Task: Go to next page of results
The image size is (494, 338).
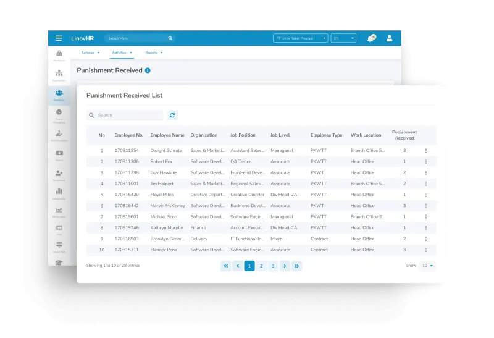Action: (x=285, y=266)
